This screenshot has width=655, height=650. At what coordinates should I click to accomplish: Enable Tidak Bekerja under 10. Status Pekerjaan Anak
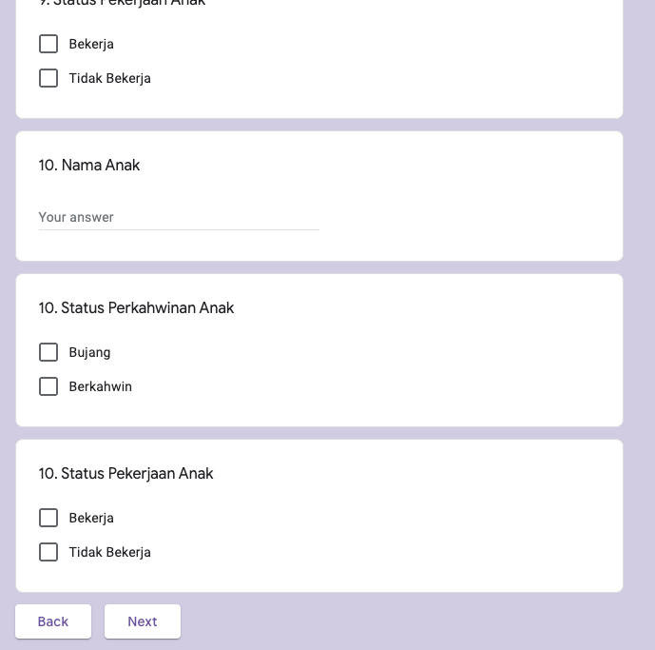pyautogui.click(x=48, y=552)
